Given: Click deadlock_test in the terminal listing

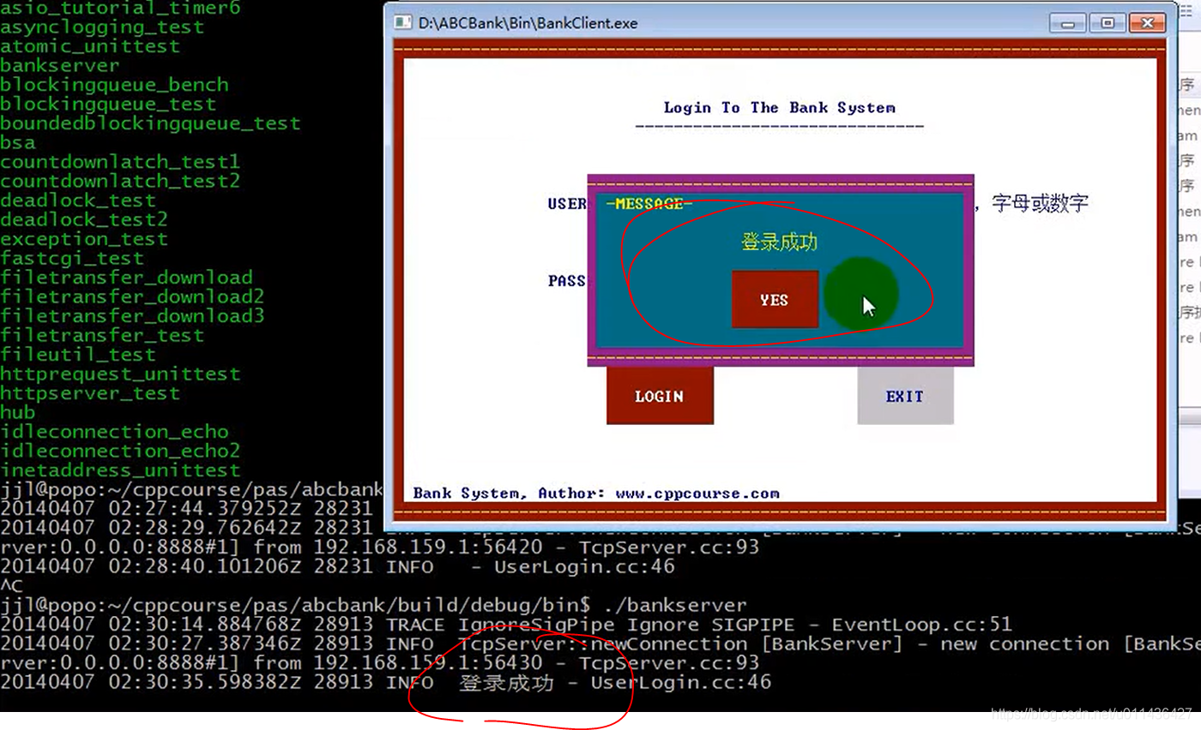Looking at the screenshot, I should (78, 200).
